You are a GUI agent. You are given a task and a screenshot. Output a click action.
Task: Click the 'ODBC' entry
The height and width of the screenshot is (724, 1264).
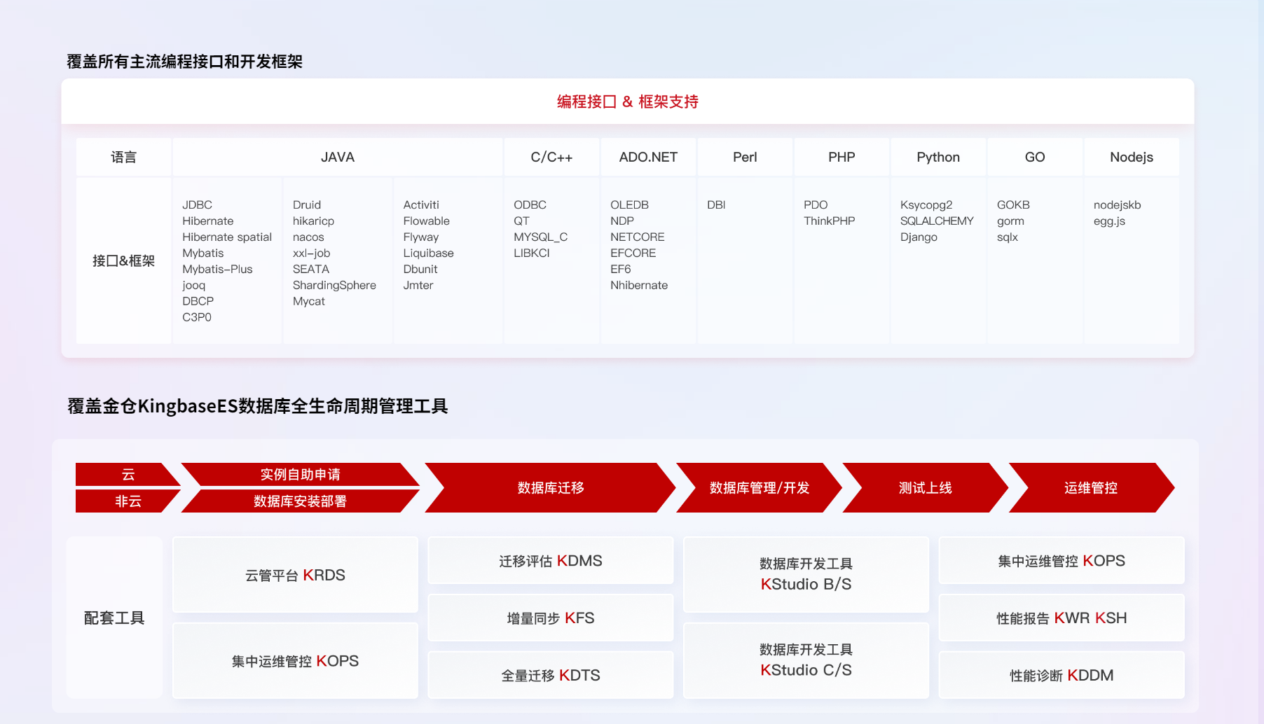[x=530, y=204]
